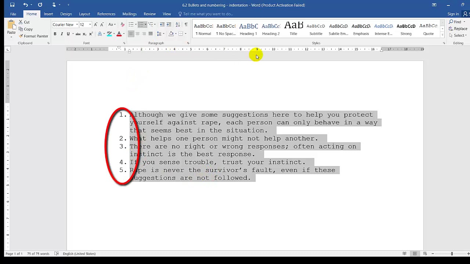Switch to the References tab

tap(106, 14)
